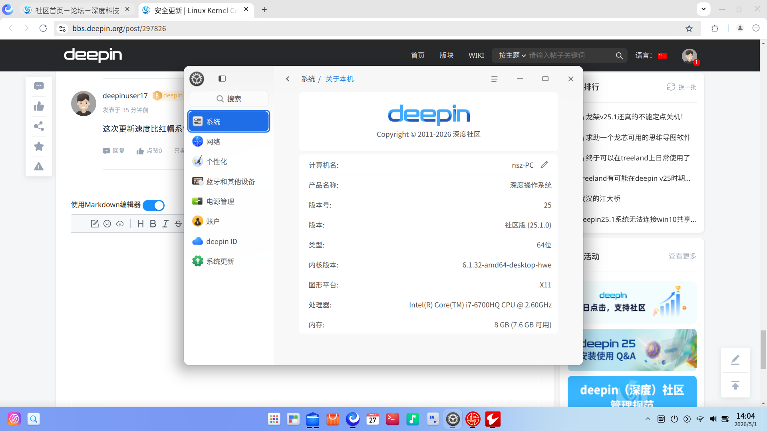Image resolution: width=767 pixels, height=431 pixels.
Task: Open the terminal from the dock
Action: click(392, 419)
